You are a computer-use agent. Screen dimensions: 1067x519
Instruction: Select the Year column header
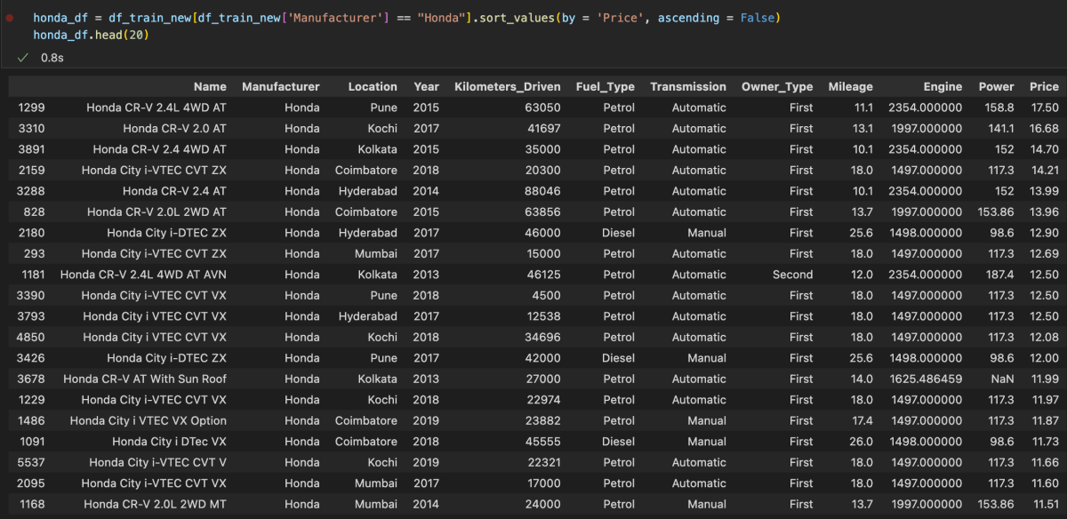(426, 86)
